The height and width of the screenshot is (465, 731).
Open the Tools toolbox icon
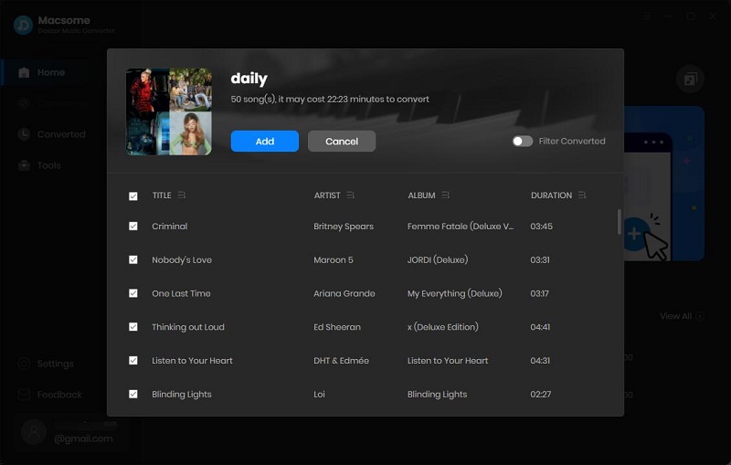pos(24,165)
